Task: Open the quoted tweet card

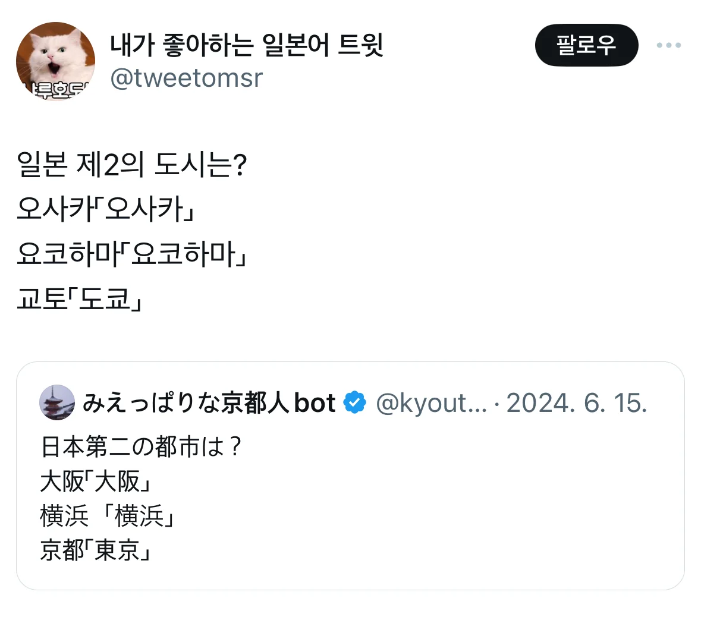Action: tap(351, 476)
